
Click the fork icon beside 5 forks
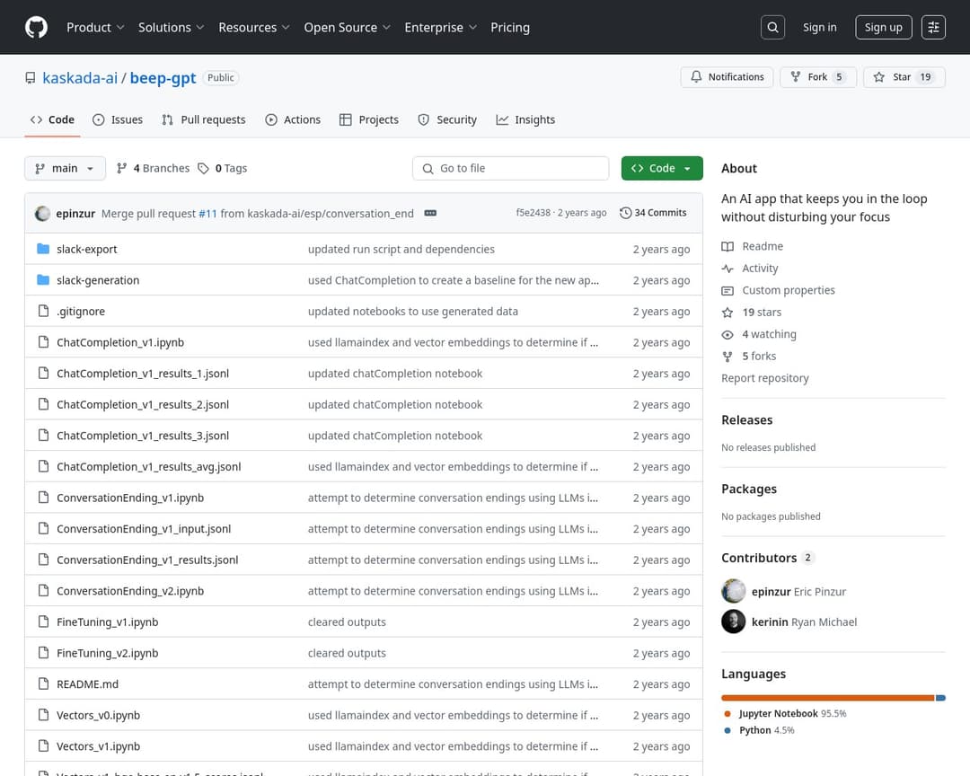(x=727, y=357)
